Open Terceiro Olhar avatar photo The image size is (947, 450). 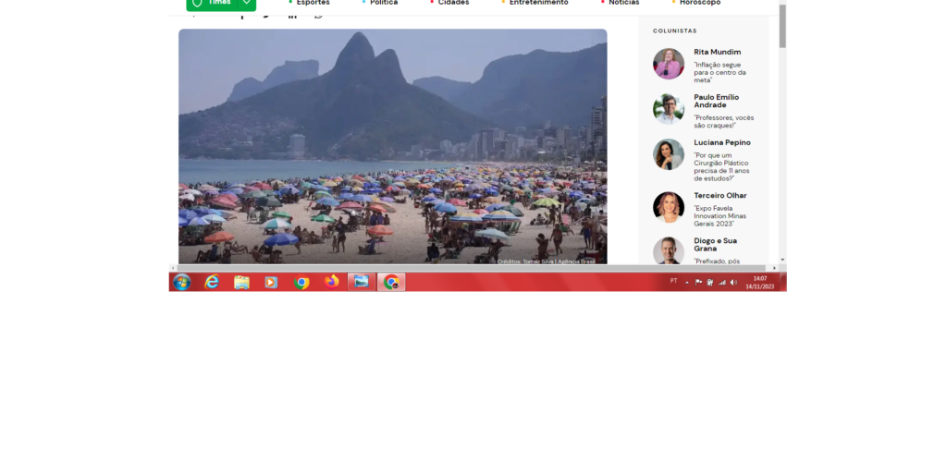click(x=669, y=208)
